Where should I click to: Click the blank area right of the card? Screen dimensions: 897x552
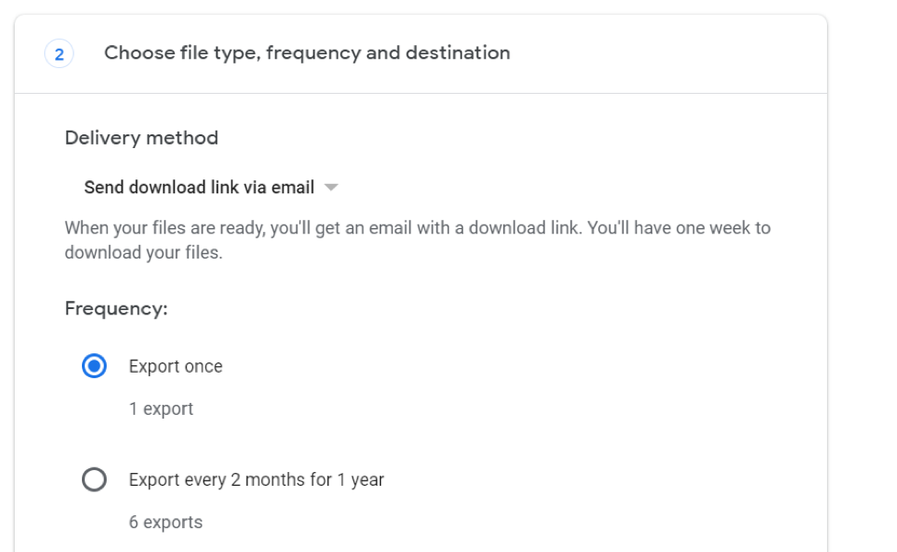pos(862,276)
